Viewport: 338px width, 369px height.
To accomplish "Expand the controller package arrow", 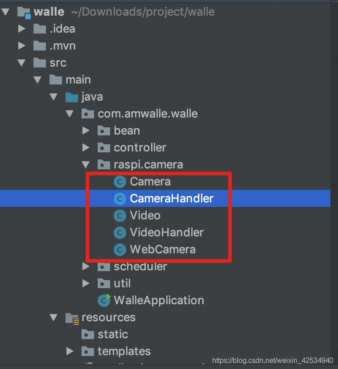I will click(86, 148).
